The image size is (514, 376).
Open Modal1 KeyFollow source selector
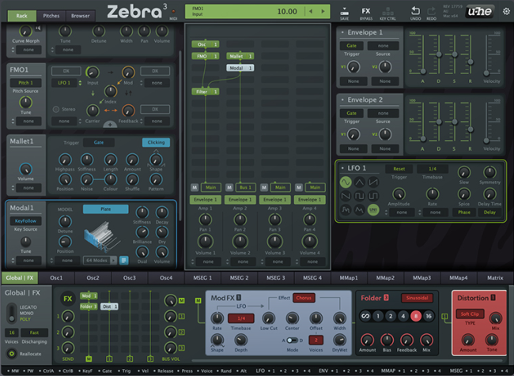pyautogui.click(x=25, y=220)
